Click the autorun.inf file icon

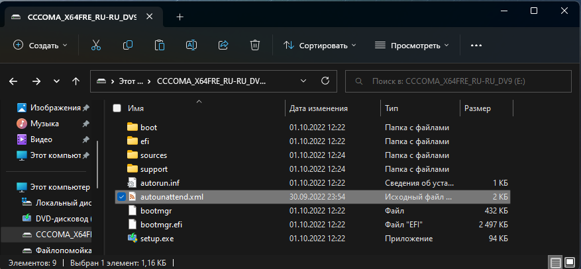coord(132,183)
